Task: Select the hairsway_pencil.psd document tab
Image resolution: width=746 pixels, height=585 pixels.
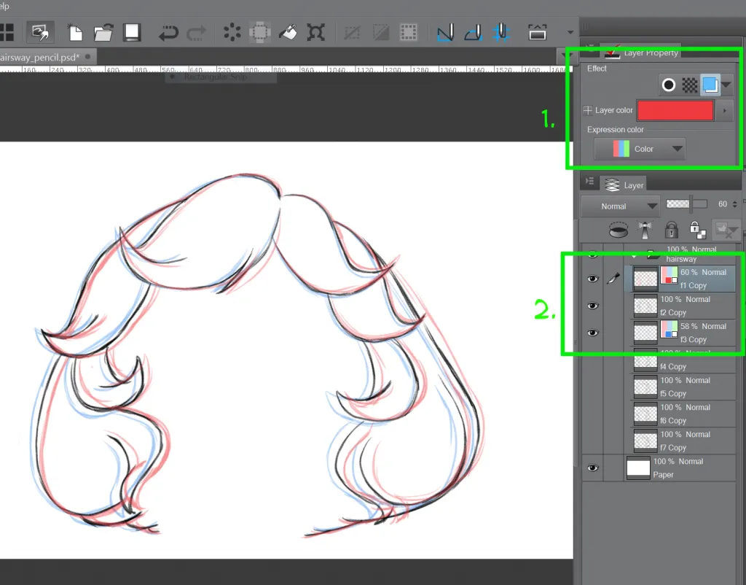Action: (x=40, y=56)
